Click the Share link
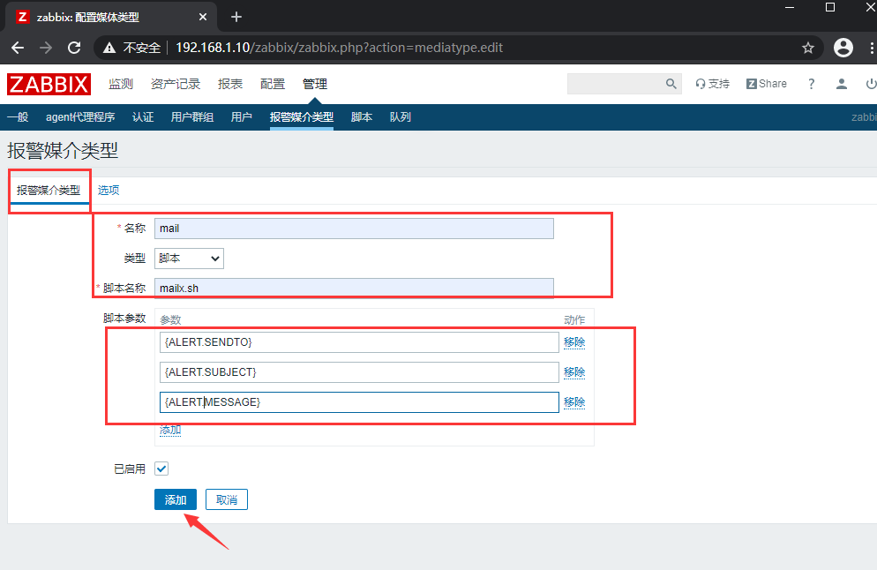Viewport: 877px width, 570px height. [x=766, y=84]
